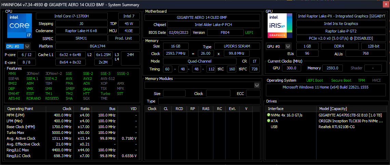This screenshot has height=165, width=390.
Task: Click the Turbo Max operating point row
Action: coord(71,133)
